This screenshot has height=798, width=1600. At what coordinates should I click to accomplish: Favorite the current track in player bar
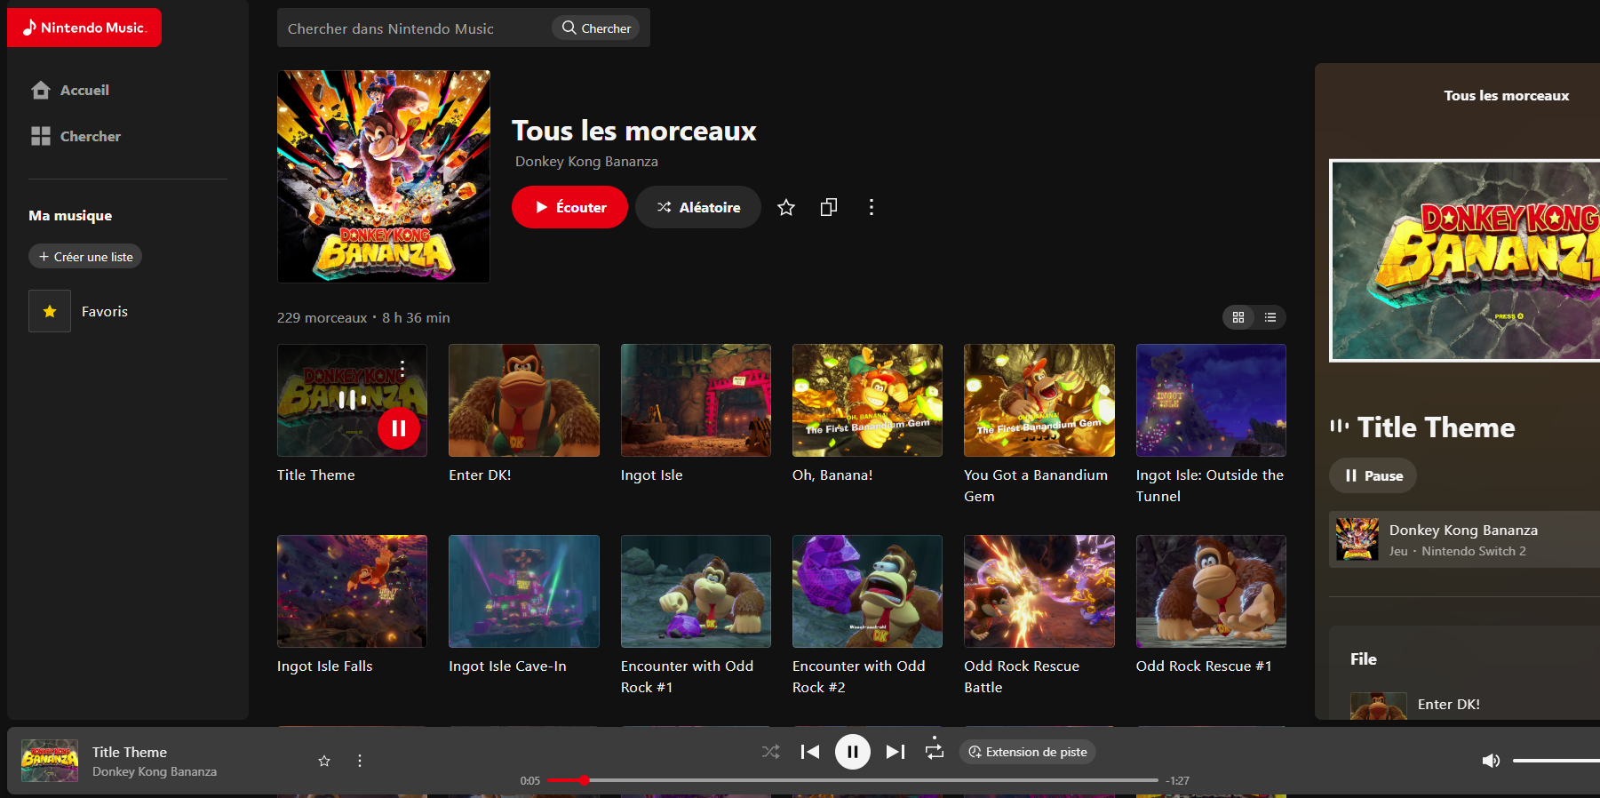324,761
